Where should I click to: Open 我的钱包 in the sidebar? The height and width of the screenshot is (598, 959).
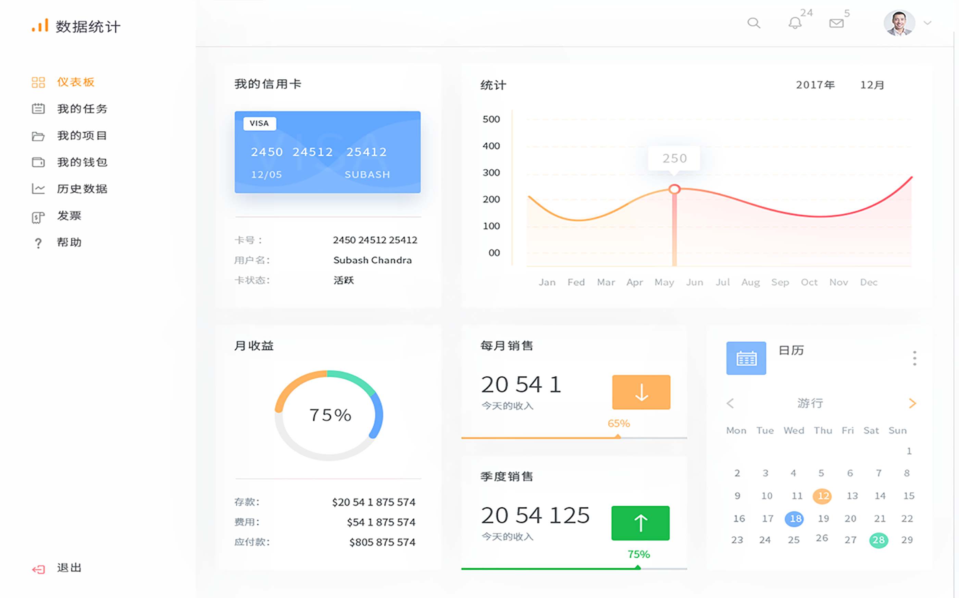click(x=82, y=162)
